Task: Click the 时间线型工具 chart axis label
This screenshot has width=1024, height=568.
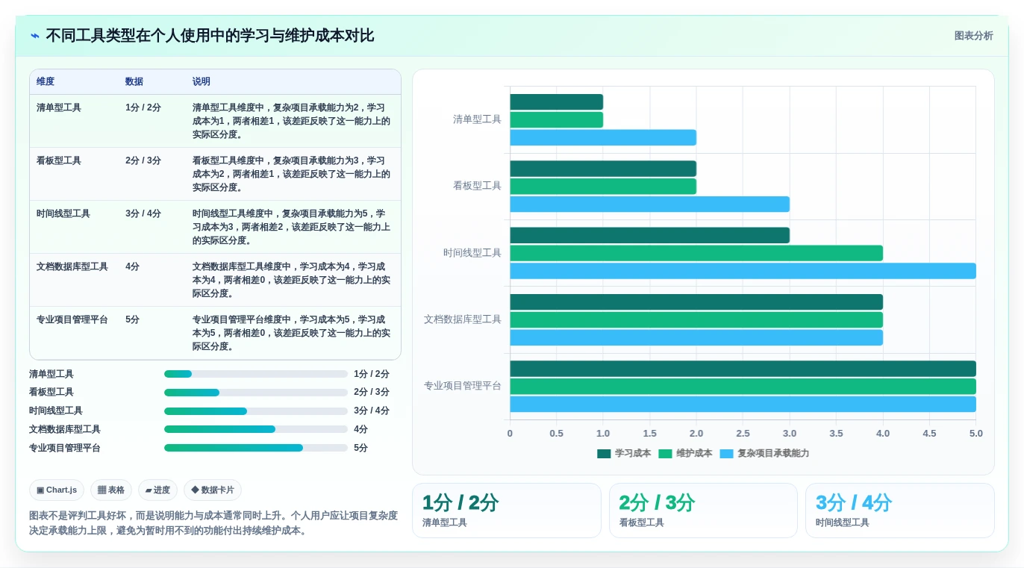Action: pyautogui.click(x=472, y=253)
